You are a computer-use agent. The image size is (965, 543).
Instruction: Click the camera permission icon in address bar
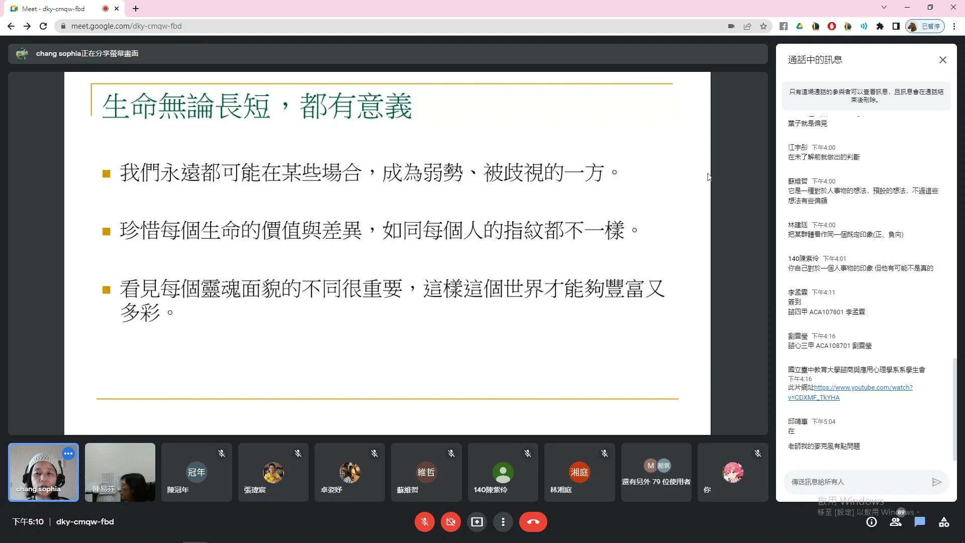(x=731, y=26)
